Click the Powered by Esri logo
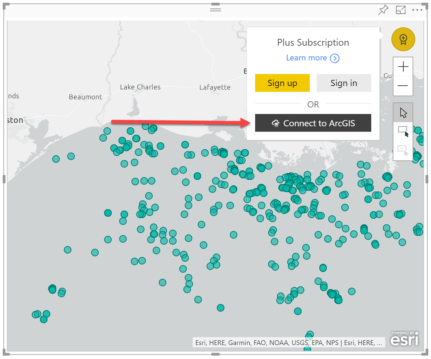This screenshot has height=359, width=431. coord(405,339)
